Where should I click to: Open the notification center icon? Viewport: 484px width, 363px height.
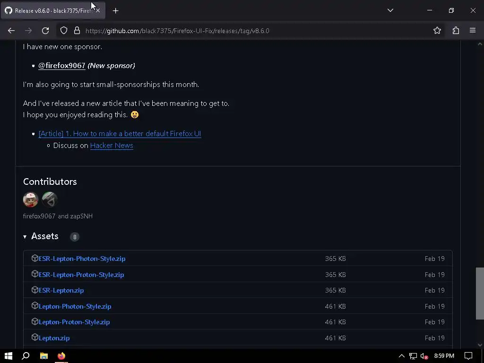point(468,356)
